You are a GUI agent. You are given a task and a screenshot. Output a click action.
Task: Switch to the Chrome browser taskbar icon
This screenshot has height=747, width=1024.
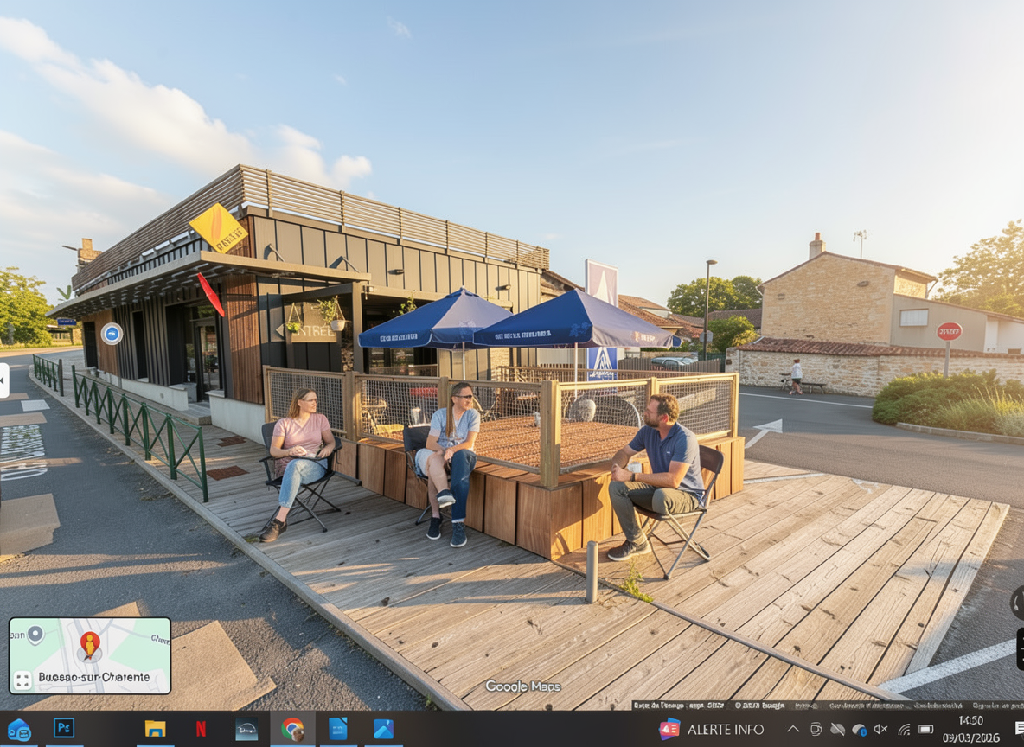(x=292, y=729)
